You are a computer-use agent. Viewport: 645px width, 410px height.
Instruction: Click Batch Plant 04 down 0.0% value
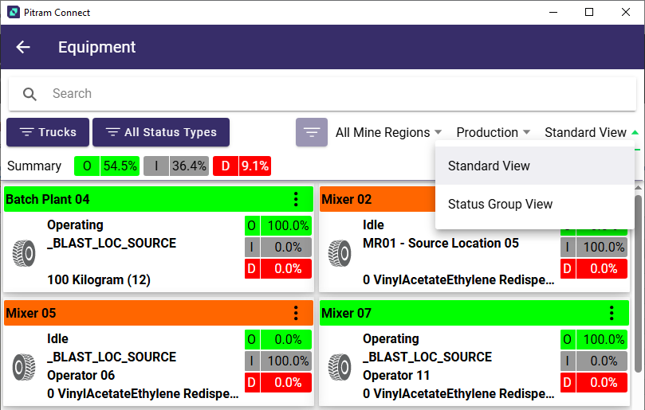tap(287, 268)
